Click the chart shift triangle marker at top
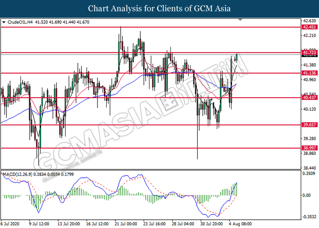Viewport: 319px width, 228px height. tap(240, 20)
